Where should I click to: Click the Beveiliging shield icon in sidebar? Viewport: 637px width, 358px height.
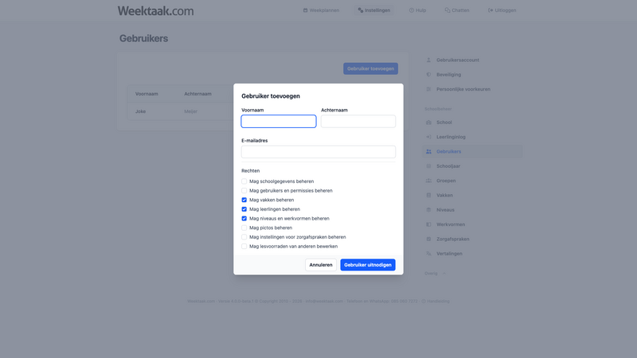[x=428, y=75]
